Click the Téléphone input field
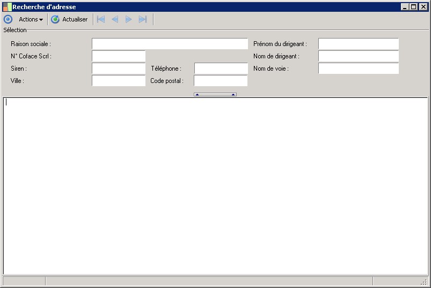The height and width of the screenshot is (288, 431). pyautogui.click(x=221, y=69)
